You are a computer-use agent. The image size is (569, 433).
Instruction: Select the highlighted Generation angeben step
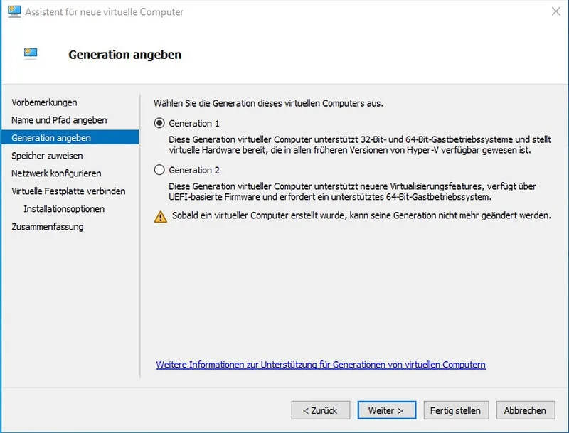[51, 138]
